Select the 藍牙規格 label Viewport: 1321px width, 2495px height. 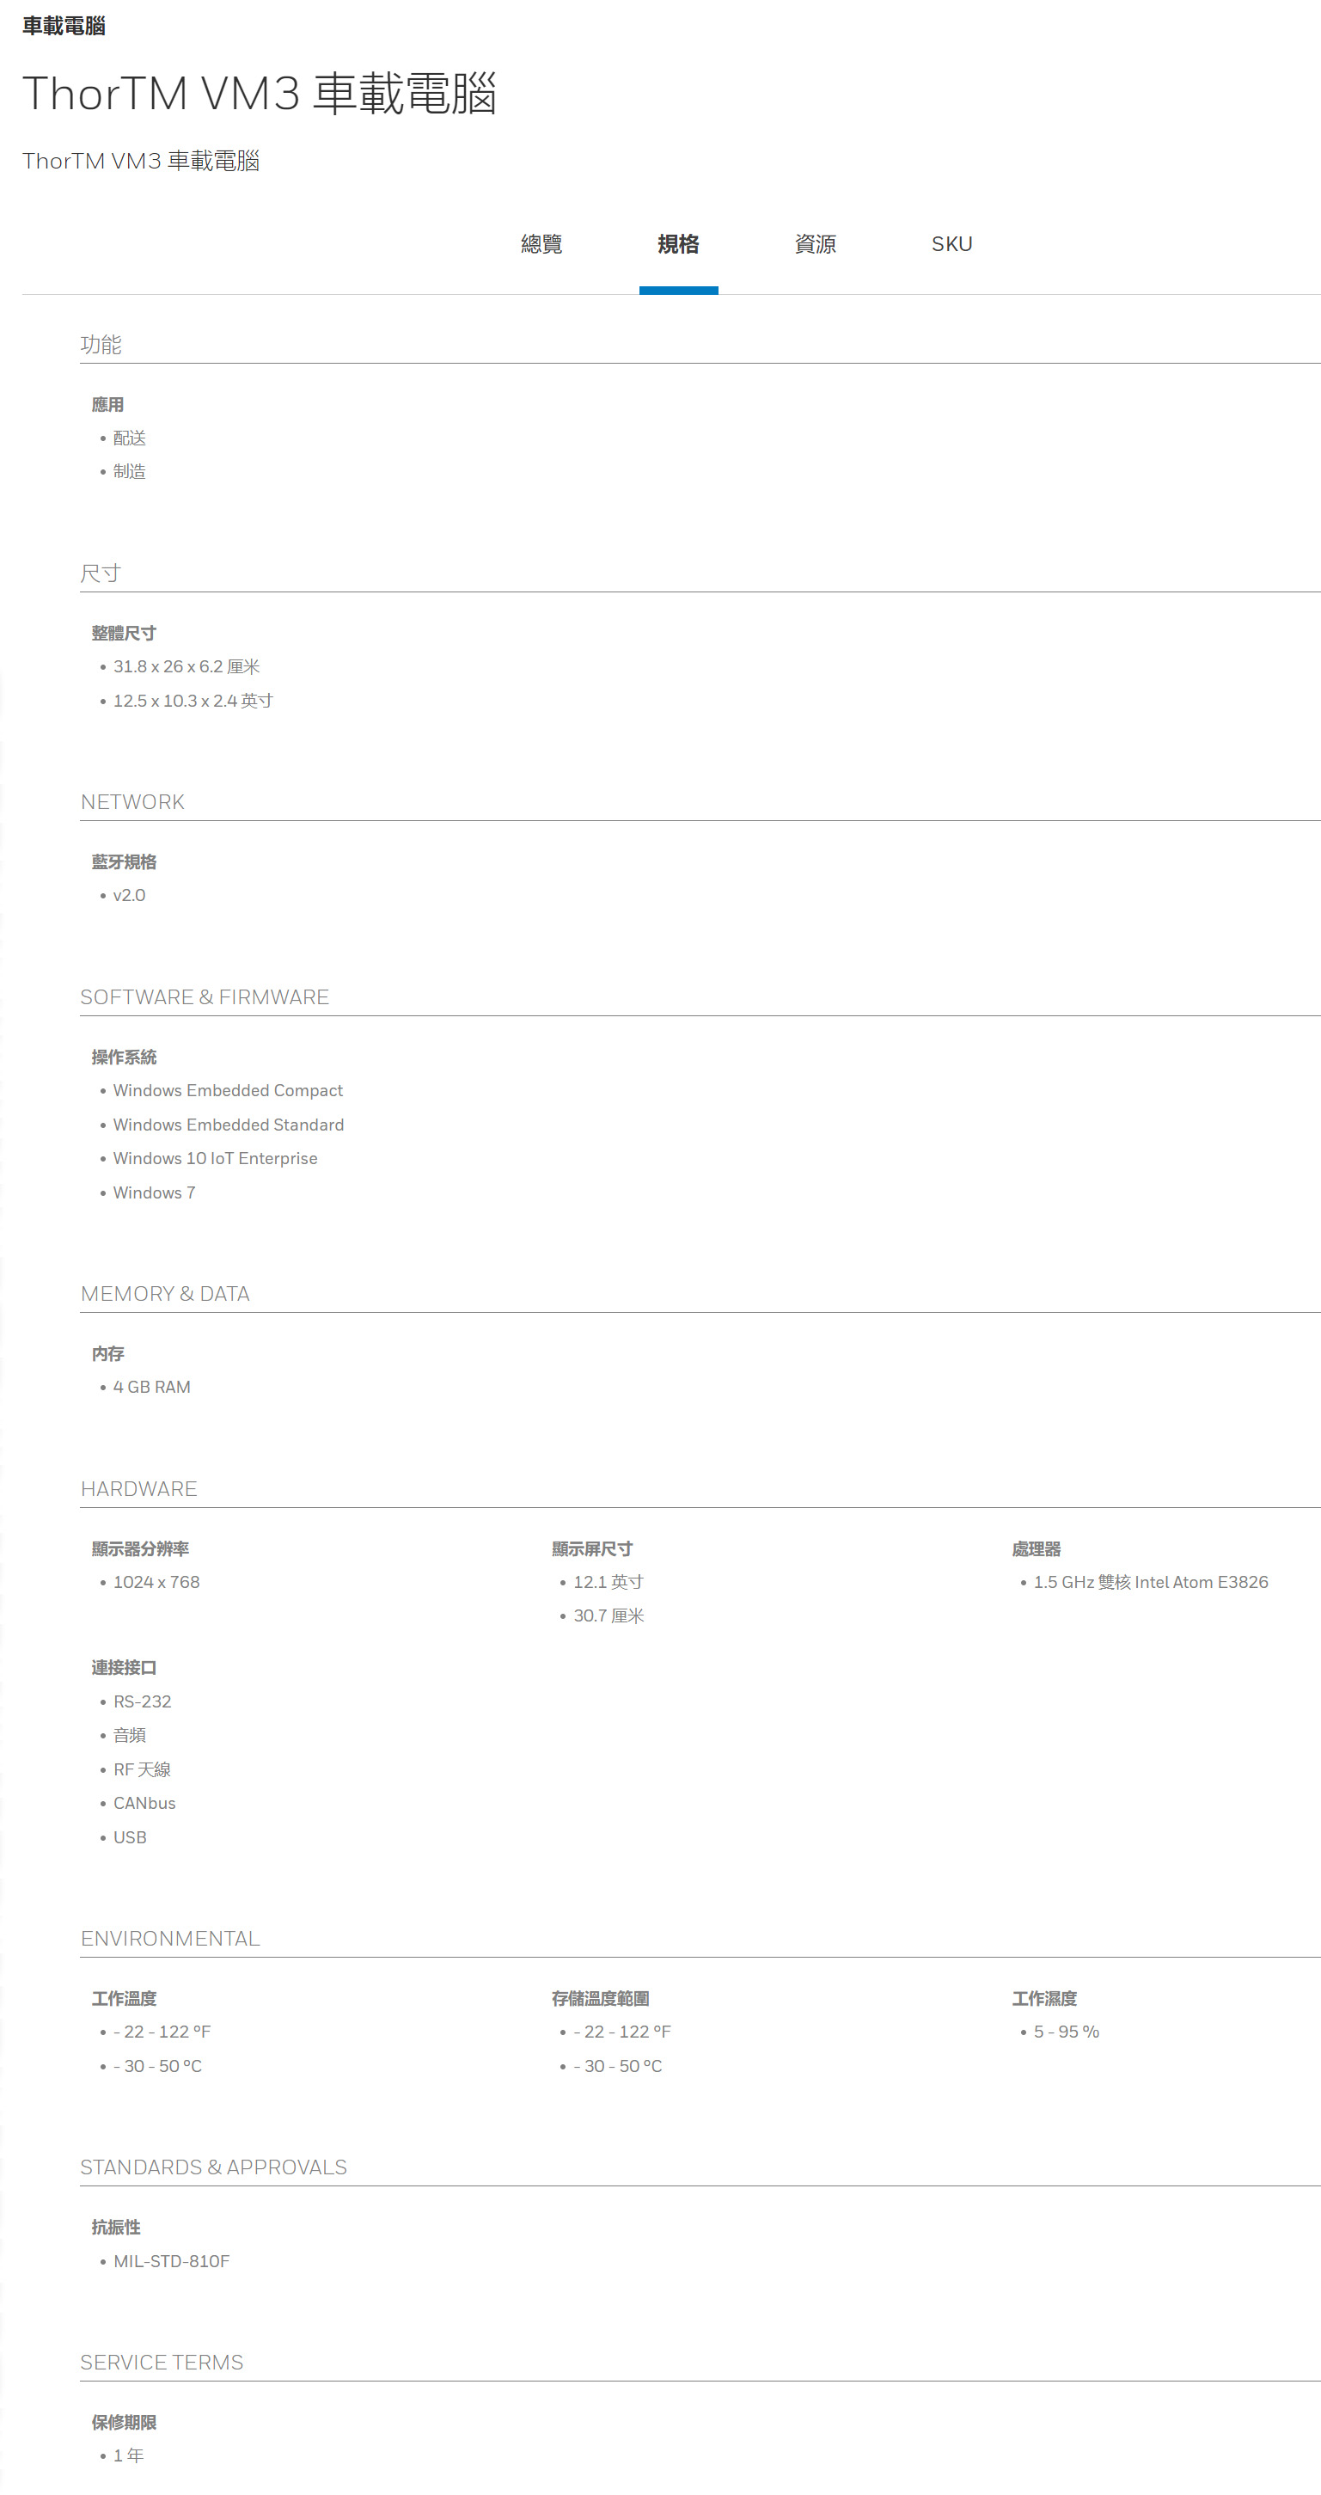(124, 862)
